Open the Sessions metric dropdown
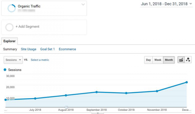Image resolution: width=195 pixels, height=114 pixels. click(x=13, y=60)
